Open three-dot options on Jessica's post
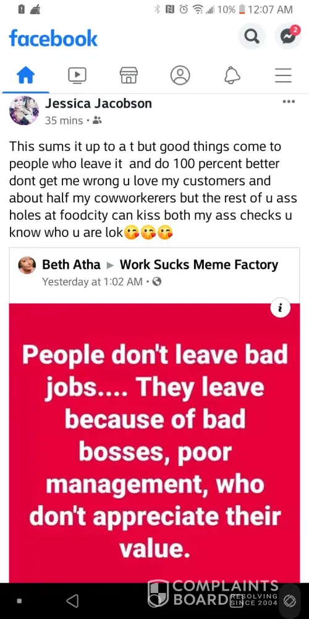Screen dimensions: 309x619 [x=289, y=102]
